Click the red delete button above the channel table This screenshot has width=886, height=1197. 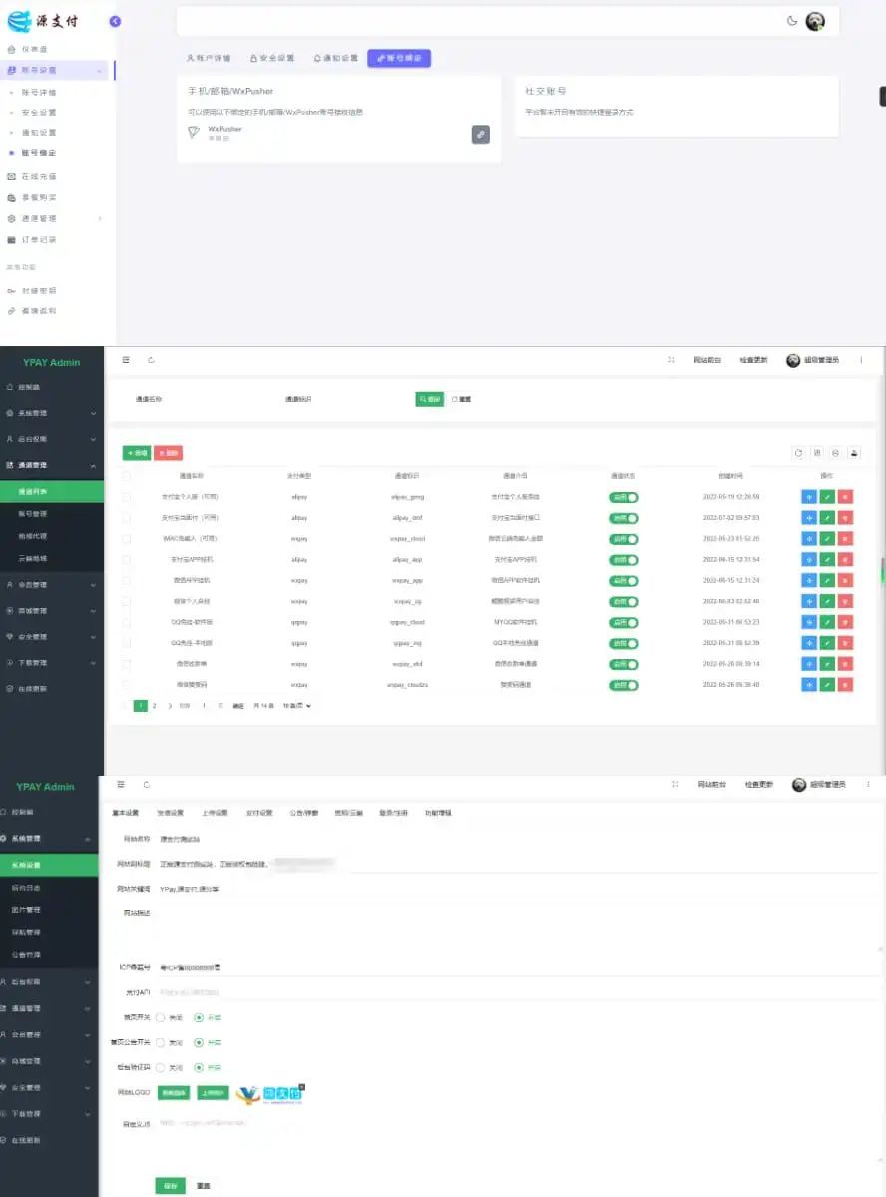point(168,453)
